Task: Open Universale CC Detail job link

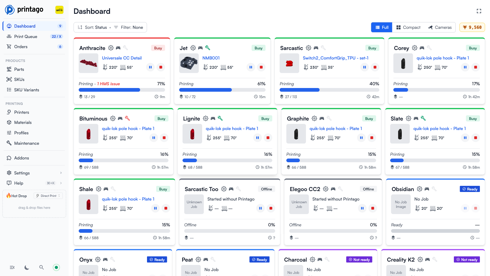Action: point(122,58)
